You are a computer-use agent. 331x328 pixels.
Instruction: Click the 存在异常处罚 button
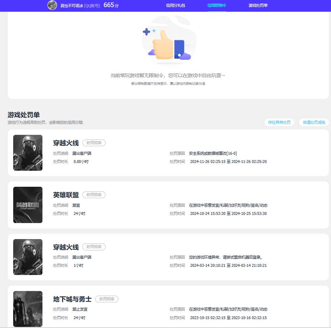coord(279,122)
